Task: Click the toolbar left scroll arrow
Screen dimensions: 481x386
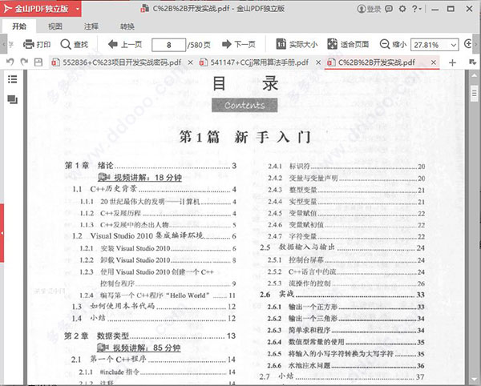Action: (x=3, y=44)
